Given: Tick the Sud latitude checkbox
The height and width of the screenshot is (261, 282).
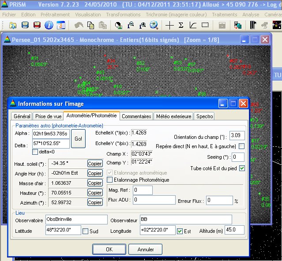Looking at the screenshot, I should (85, 231).
